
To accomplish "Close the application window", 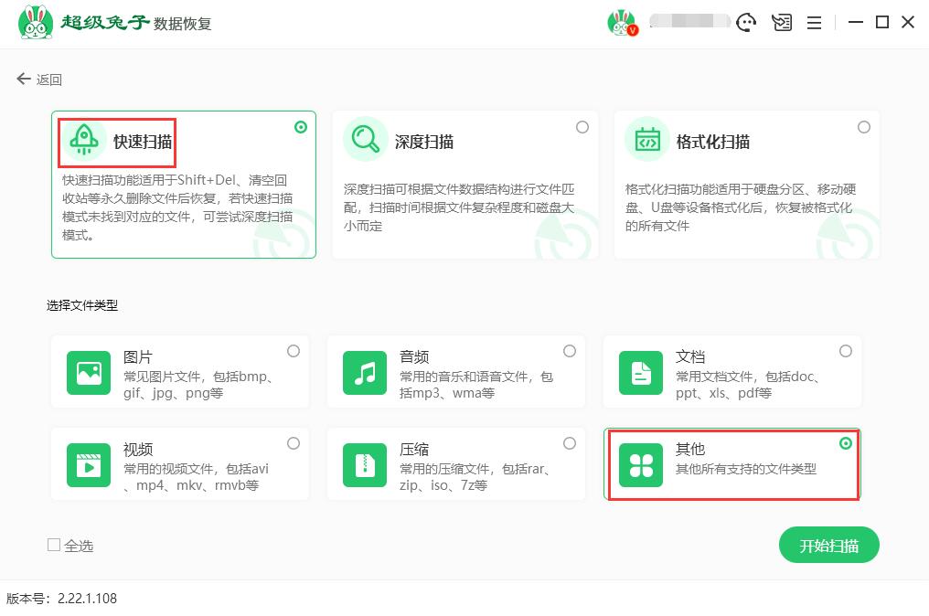I will 908,23.
